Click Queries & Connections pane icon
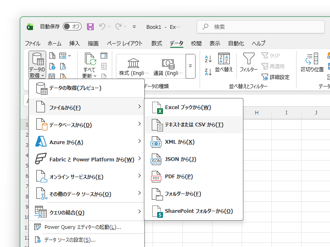 coord(104,56)
